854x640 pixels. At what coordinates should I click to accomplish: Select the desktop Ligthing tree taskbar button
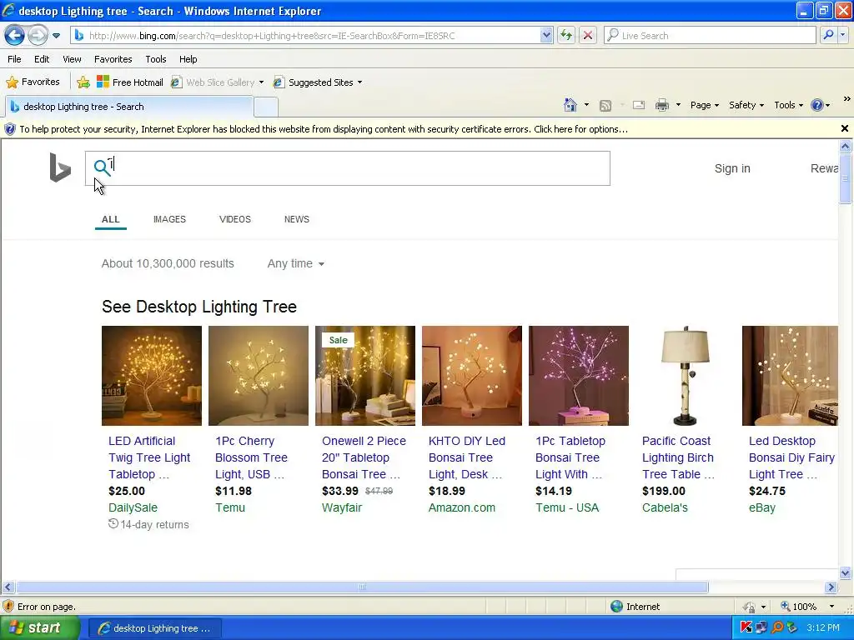tap(154, 628)
